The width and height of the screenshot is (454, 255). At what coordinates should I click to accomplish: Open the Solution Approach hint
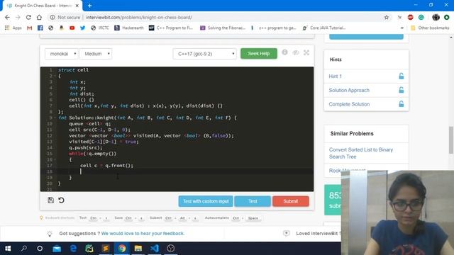349,90
